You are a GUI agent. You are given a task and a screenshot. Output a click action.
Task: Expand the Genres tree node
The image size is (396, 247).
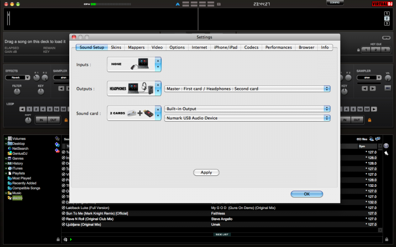[5, 159]
